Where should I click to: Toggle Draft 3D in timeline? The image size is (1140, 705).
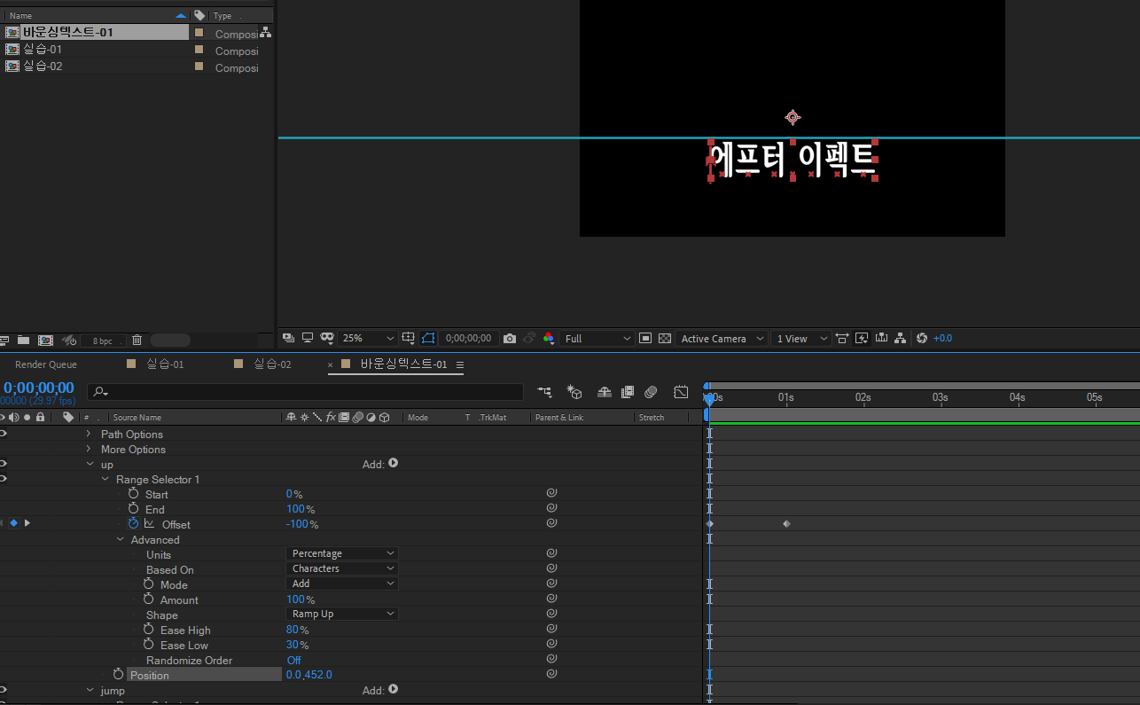pos(574,391)
